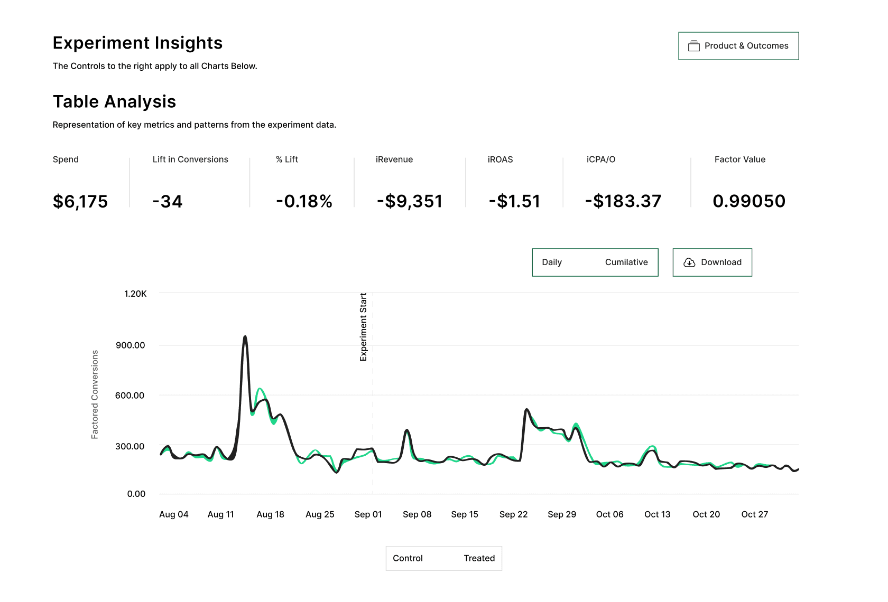Switch the chart to Cumilative view
This screenshot has width=888, height=602.
[626, 262]
